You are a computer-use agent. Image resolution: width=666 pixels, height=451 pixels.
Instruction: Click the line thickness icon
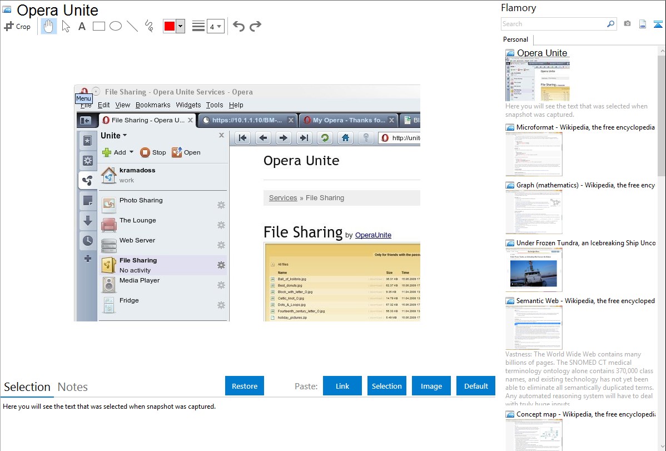click(198, 26)
